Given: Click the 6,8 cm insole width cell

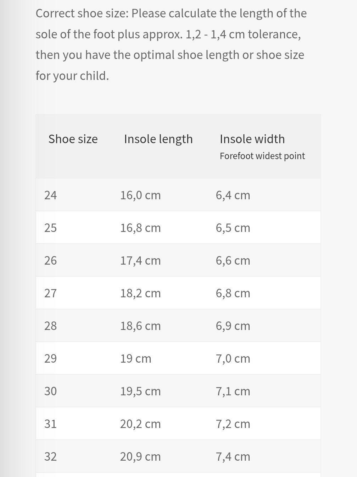Looking at the screenshot, I should pyautogui.click(x=233, y=293).
